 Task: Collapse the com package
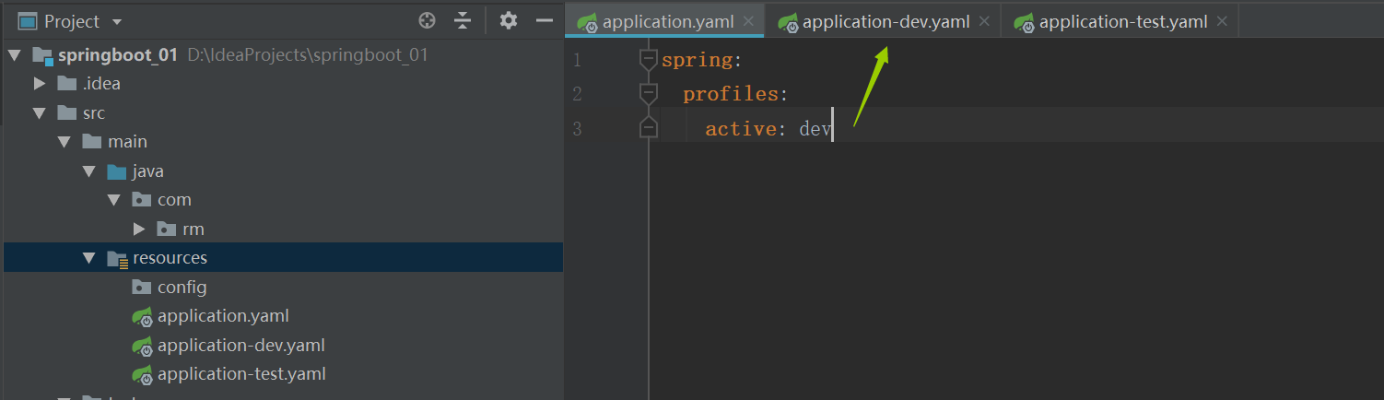pos(113,200)
